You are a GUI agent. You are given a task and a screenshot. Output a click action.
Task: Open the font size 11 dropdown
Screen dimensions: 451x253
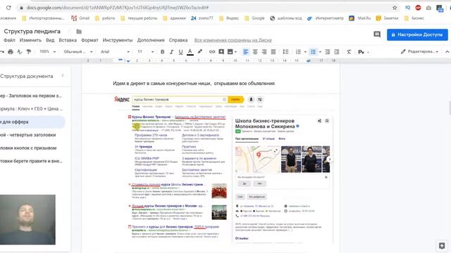pyautogui.click(x=146, y=51)
